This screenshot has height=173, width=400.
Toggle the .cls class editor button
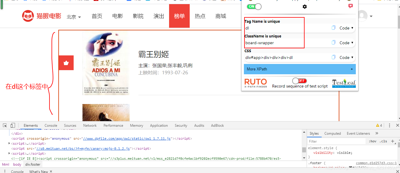point(383,141)
